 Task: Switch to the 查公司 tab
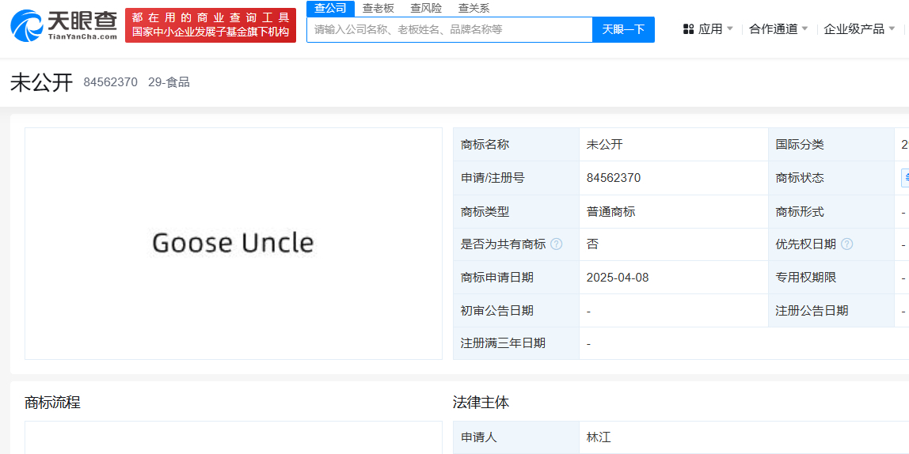[x=330, y=8]
